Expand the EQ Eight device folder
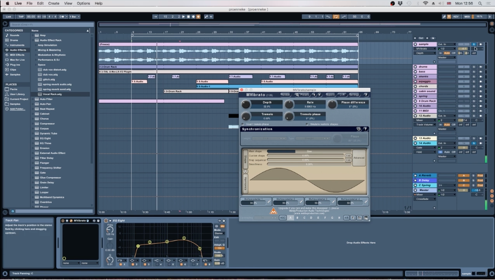Viewport: 495px width, 280px height. tap(33, 138)
